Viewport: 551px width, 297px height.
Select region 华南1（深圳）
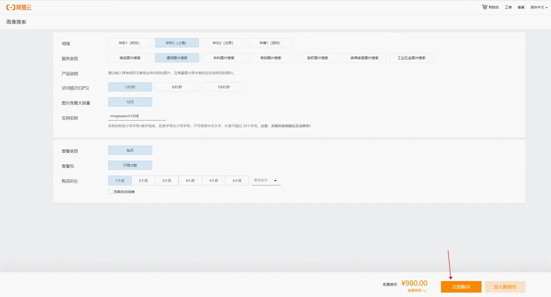270,43
